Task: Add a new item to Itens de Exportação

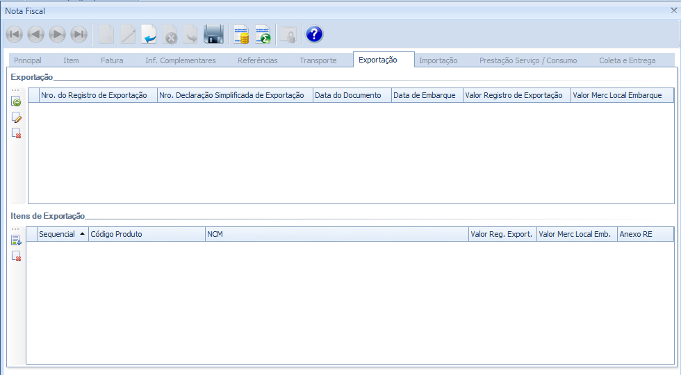Action: coord(16,241)
